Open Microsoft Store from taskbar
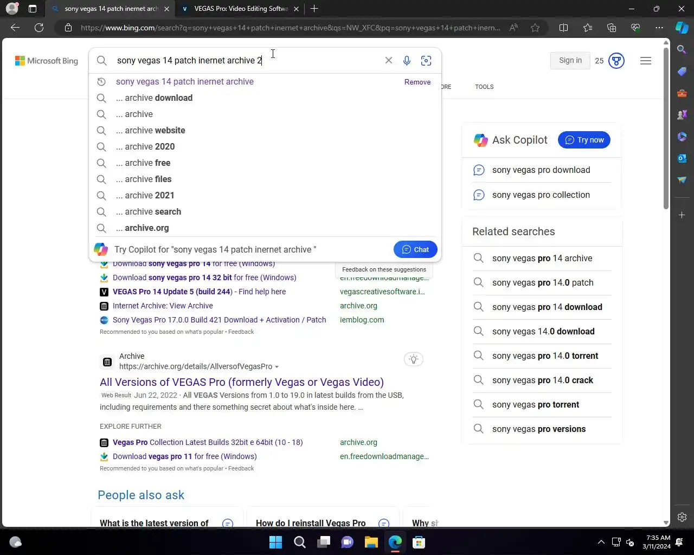 pos(419,542)
